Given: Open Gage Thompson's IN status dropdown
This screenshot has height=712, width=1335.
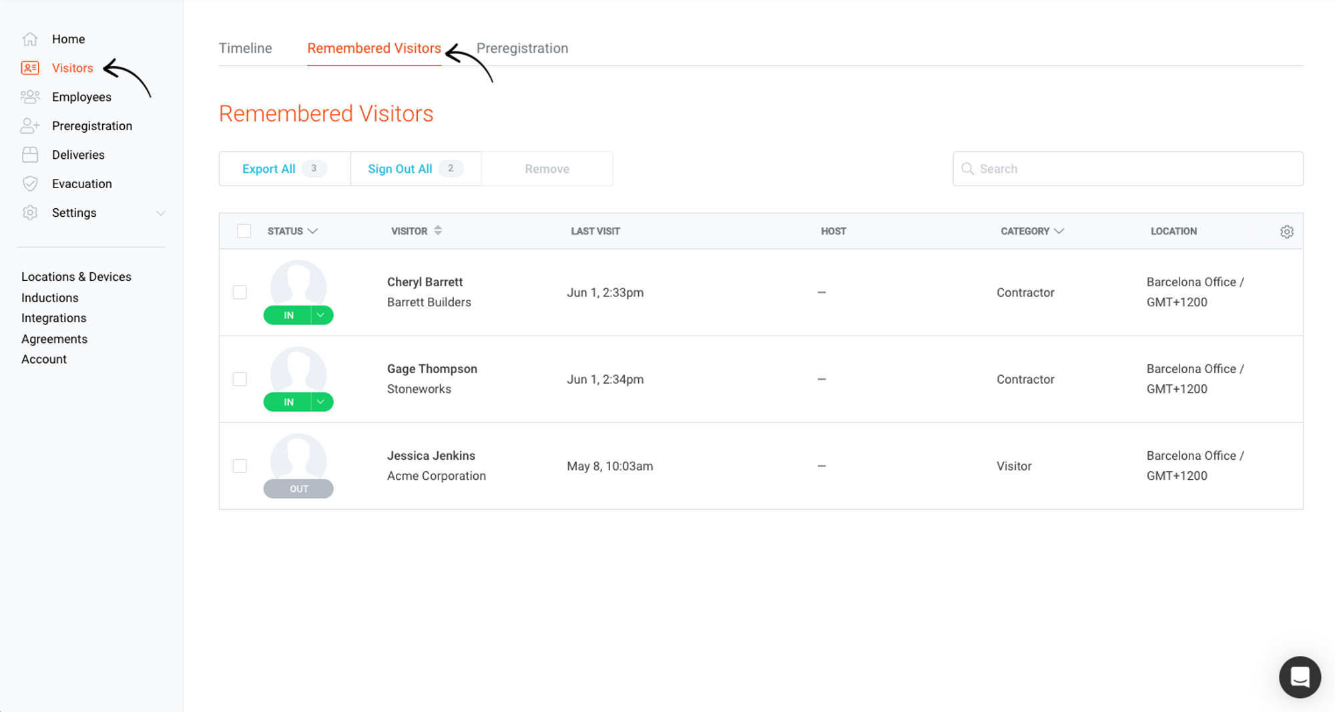Looking at the screenshot, I should (320, 402).
